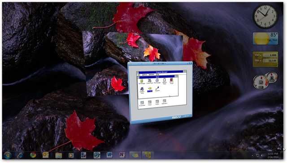This screenshot has width=287, height=163.
Task: Open the weather gadget showing 85°
Action: pyautogui.click(x=265, y=38)
